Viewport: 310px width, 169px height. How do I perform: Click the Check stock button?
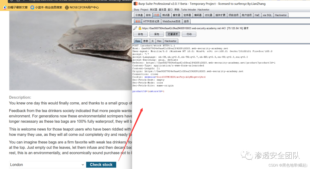click(x=101, y=165)
